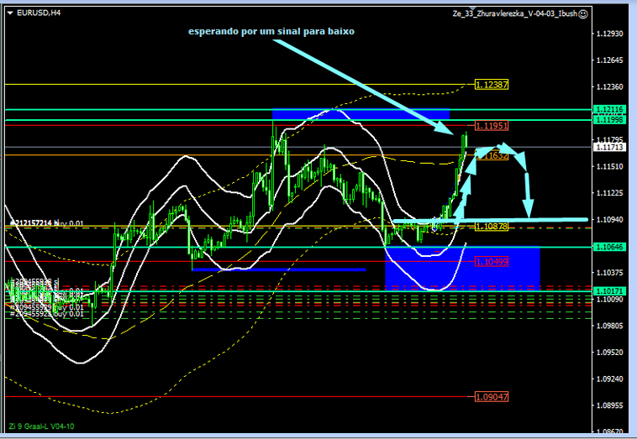
Task: Click the red 1.09047 price label
Action: click(x=491, y=396)
